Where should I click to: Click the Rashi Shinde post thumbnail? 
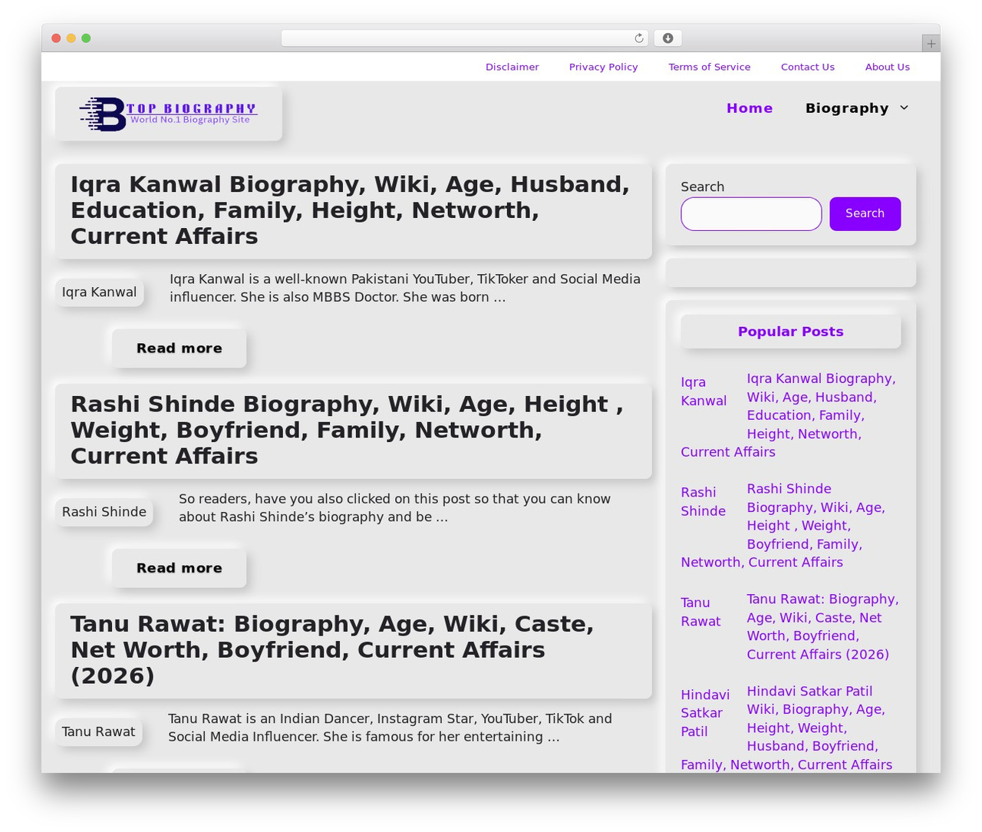104,512
